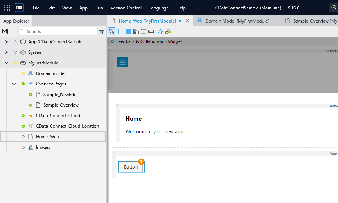Open the Version Control menu

pyautogui.click(x=126, y=8)
